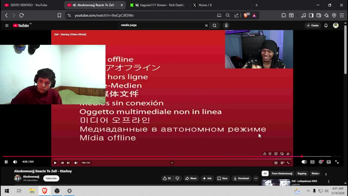Image resolution: width=348 pixels, height=196 pixels.
Task: Show more filter chips with right arrow
Action: click(326, 174)
